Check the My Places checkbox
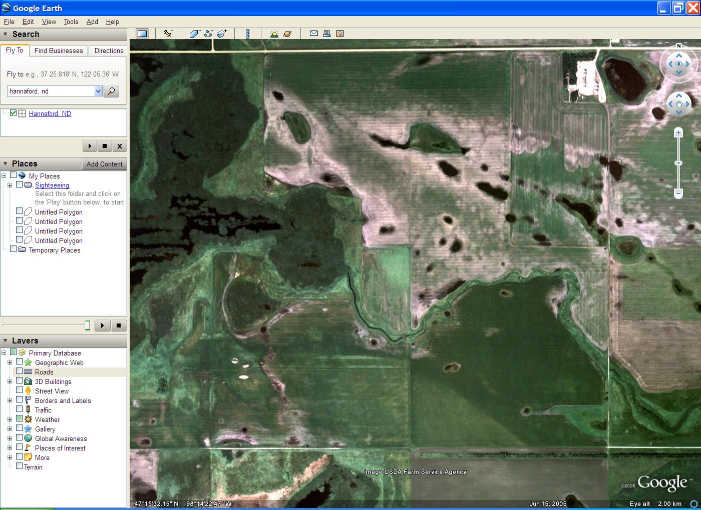The image size is (701, 510). (x=13, y=175)
